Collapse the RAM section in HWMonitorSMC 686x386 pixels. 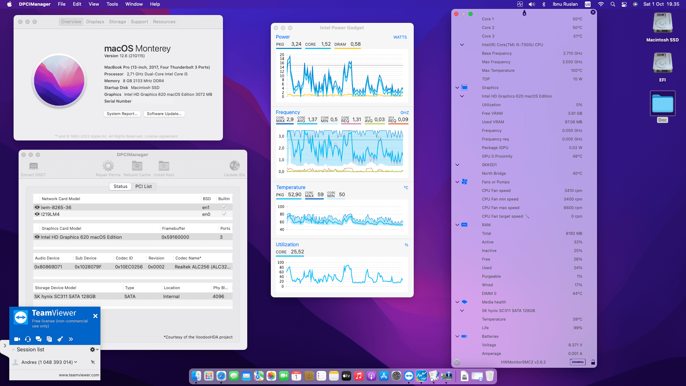[x=457, y=225]
